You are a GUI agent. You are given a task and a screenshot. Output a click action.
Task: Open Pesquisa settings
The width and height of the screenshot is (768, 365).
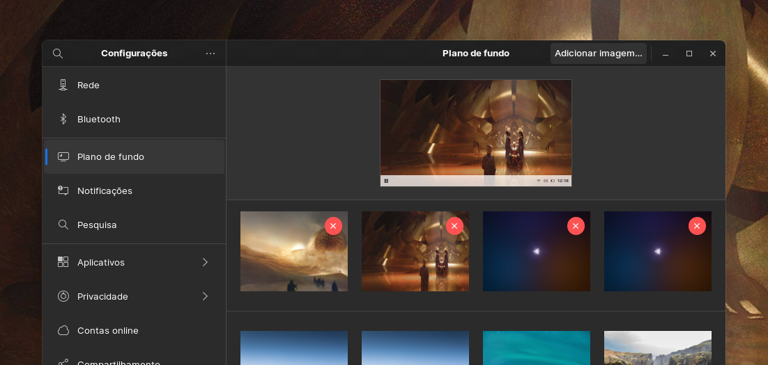(x=135, y=225)
